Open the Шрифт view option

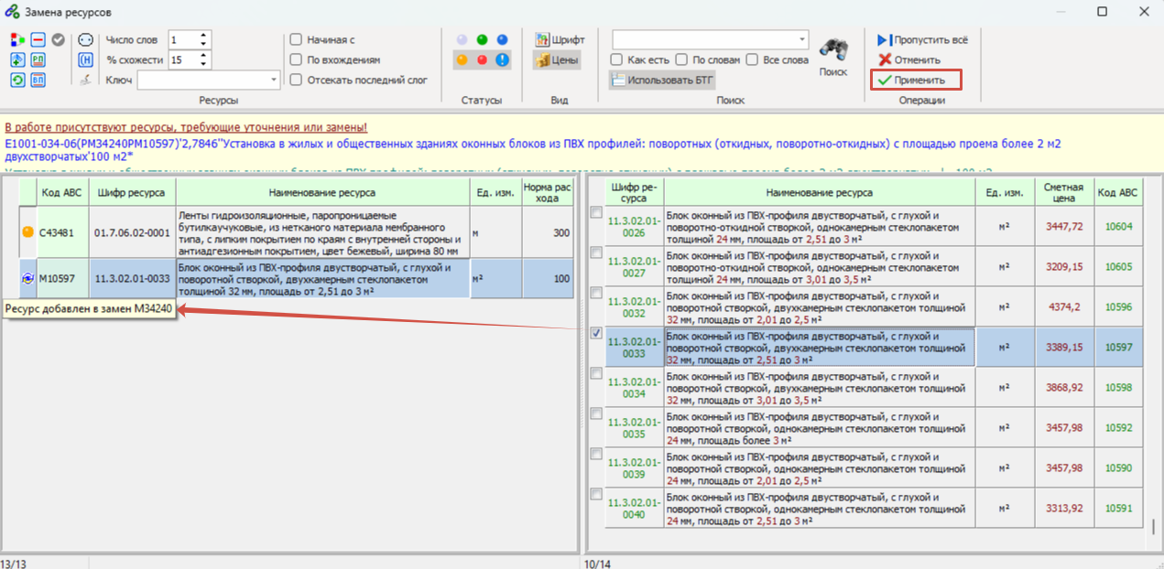[x=560, y=39]
